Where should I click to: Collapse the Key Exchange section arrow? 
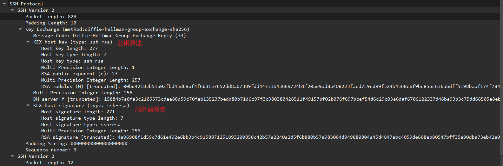click(x=20, y=29)
